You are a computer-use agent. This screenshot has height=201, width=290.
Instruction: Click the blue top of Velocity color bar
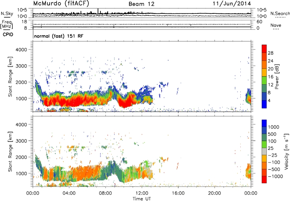[264, 123]
